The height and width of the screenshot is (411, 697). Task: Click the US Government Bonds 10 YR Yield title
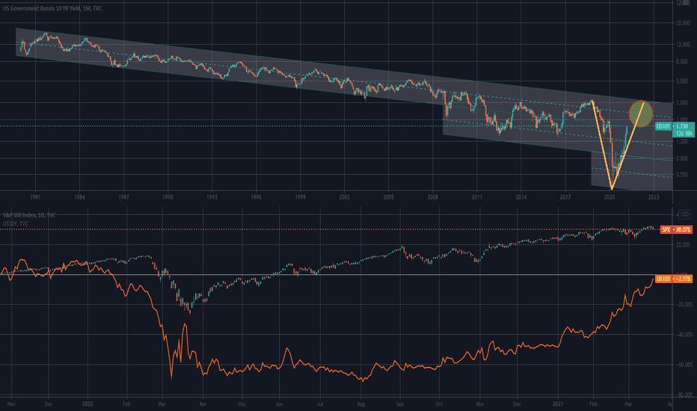(52, 8)
